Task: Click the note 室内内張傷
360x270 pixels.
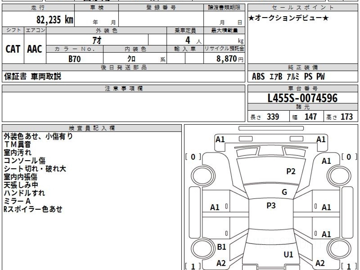Action: coord(20,177)
